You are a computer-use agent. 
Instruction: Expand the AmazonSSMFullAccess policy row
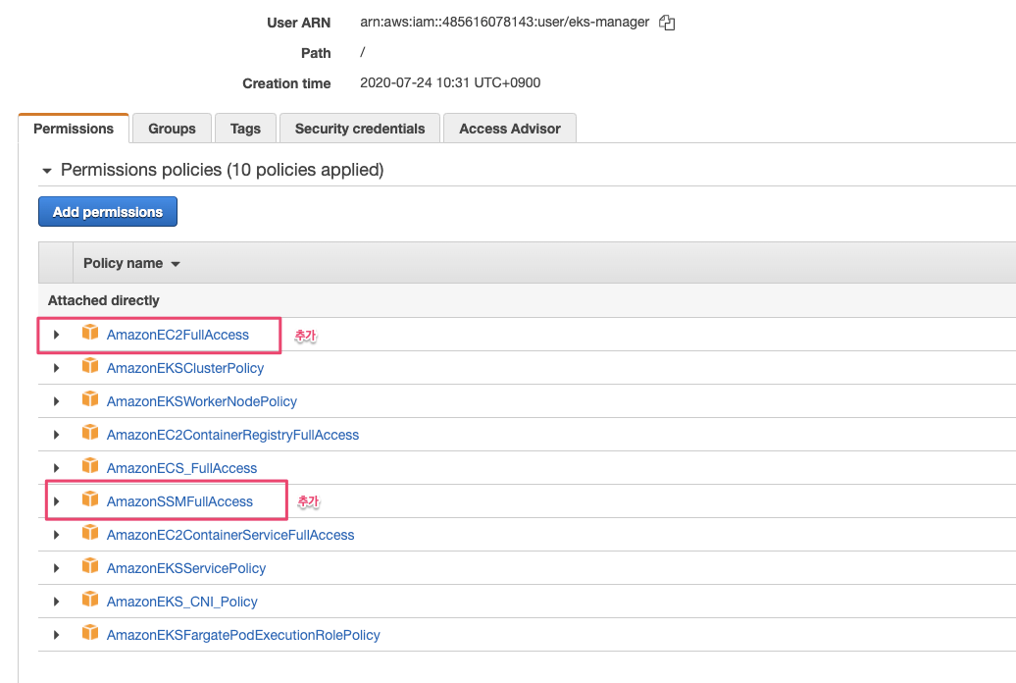[56, 501]
